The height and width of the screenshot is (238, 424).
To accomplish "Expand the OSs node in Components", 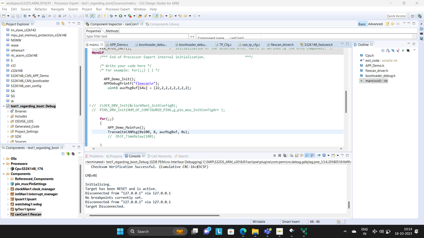I will 3,159.
